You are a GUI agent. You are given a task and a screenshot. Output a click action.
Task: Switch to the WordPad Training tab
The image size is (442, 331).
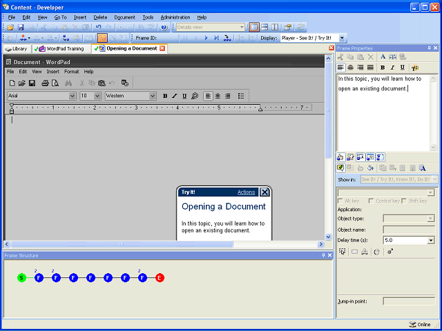[61, 49]
